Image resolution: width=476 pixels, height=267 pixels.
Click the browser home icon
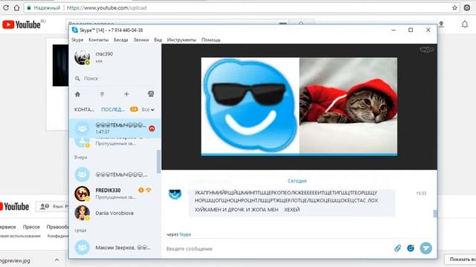pos(16,8)
